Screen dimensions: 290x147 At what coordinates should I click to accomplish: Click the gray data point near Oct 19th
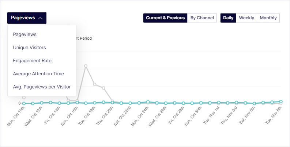point(103,88)
